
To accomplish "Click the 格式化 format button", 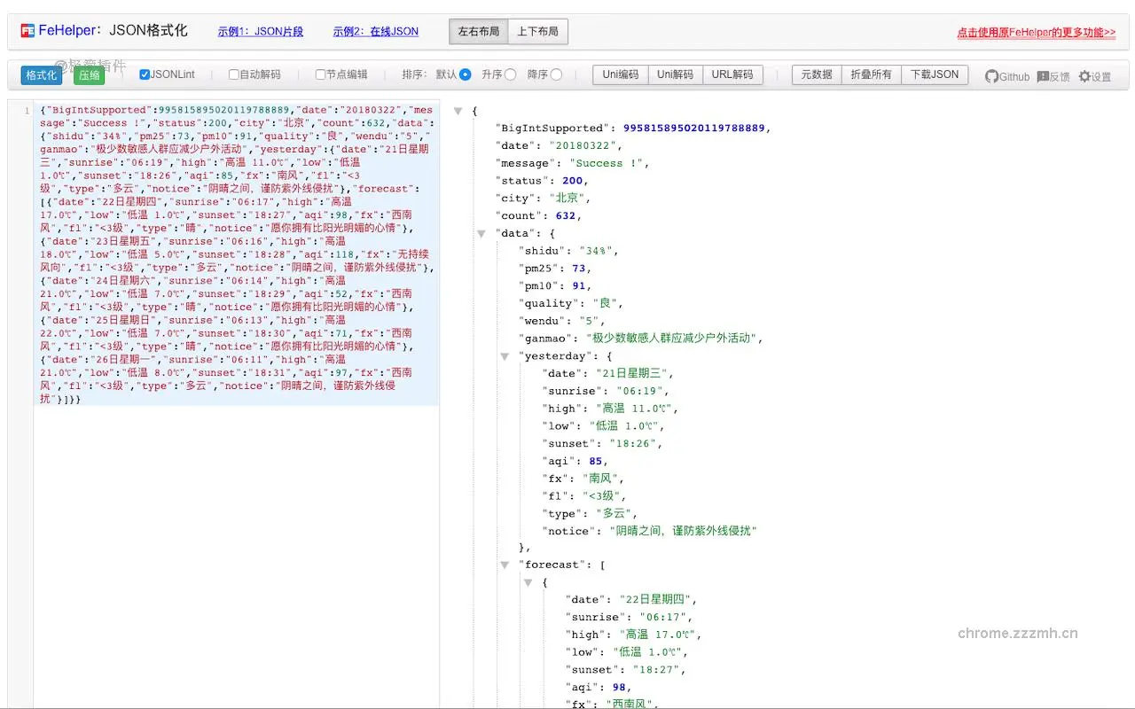I will tap(41, 75).
